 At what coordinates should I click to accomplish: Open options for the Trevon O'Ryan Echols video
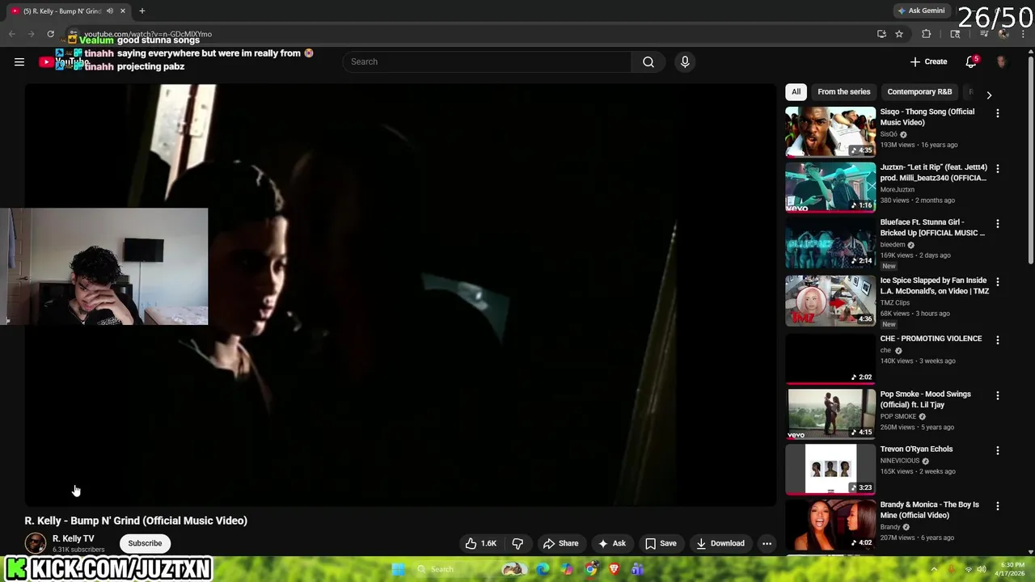coord(997,450)
